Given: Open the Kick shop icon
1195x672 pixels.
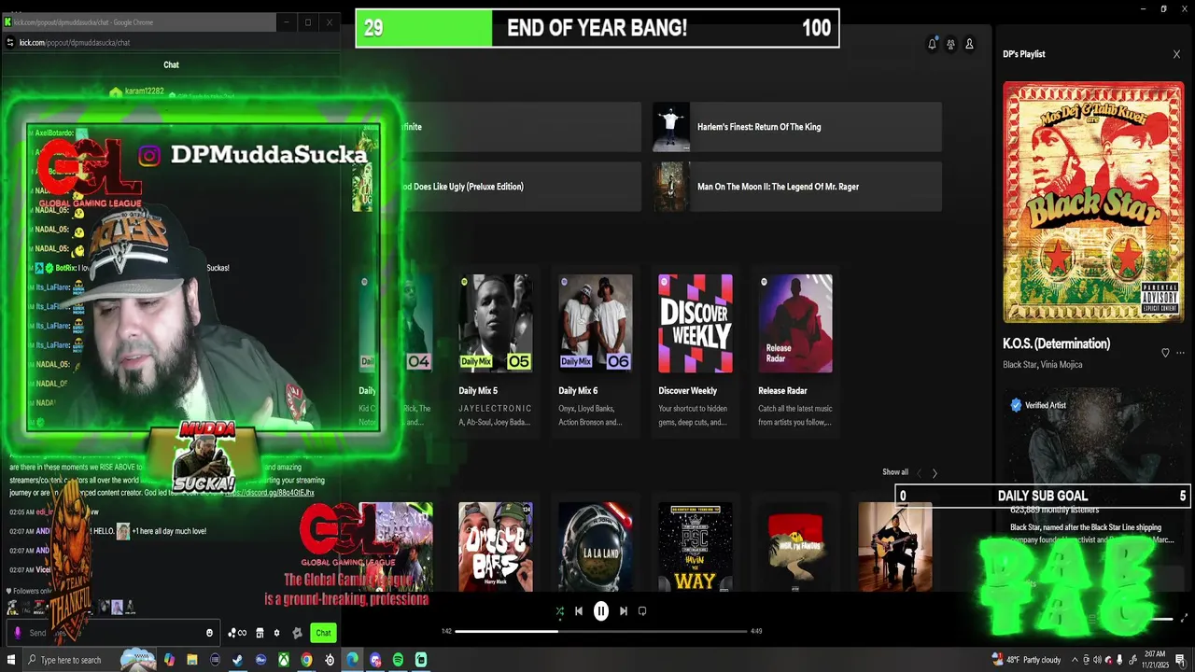Looking at the screenshot, I should point(260,633).
